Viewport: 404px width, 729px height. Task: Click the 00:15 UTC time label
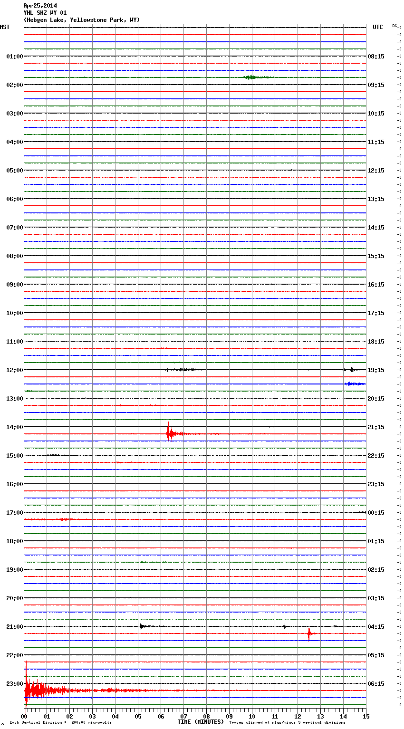point(376,513)
